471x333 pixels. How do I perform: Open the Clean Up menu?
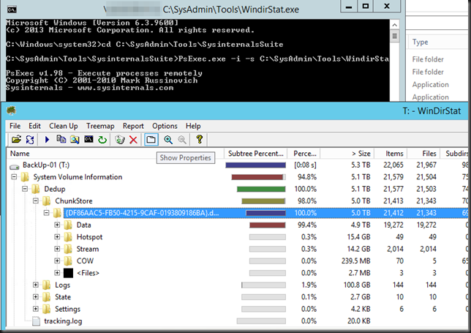64,126
